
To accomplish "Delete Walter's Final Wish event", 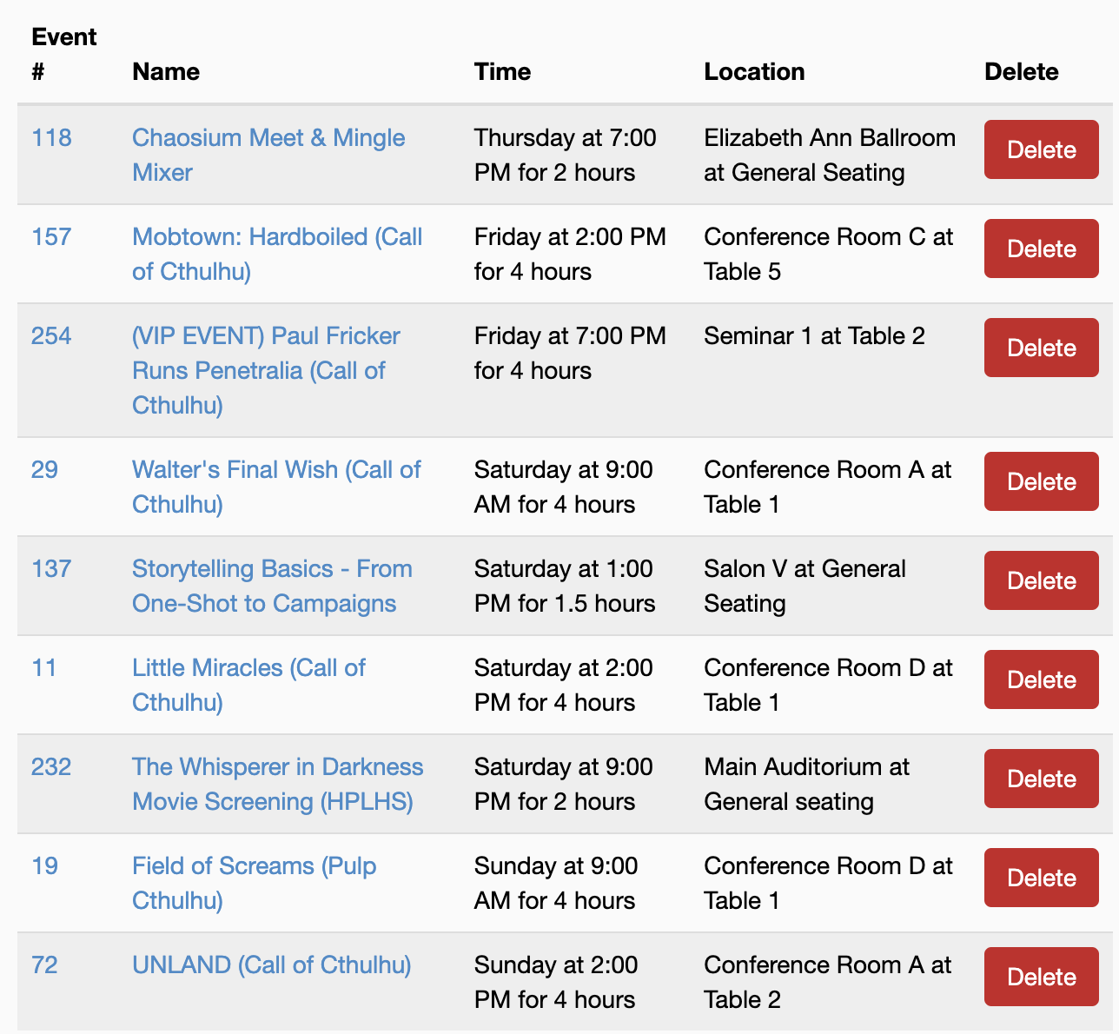I will coord(1041,481).
